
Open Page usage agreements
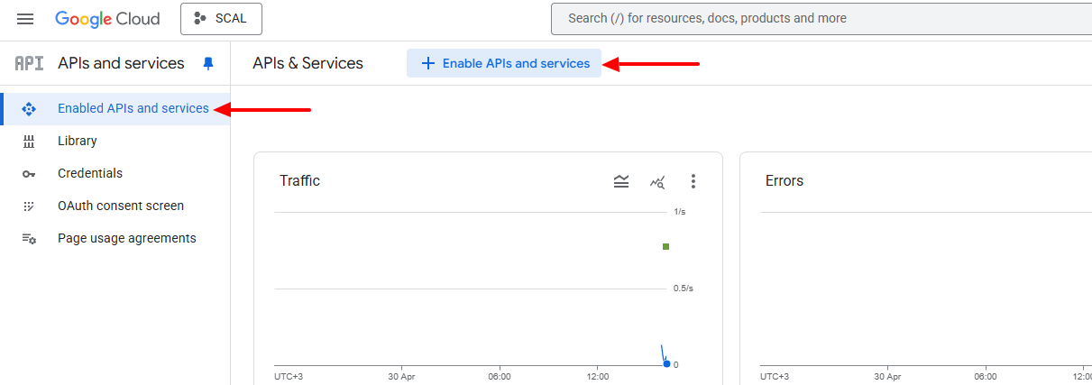[126, 238]
